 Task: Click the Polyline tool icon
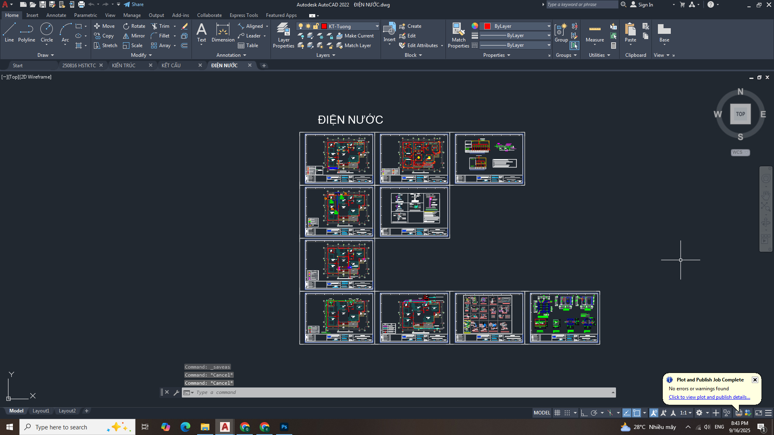(x=27, y=32)
